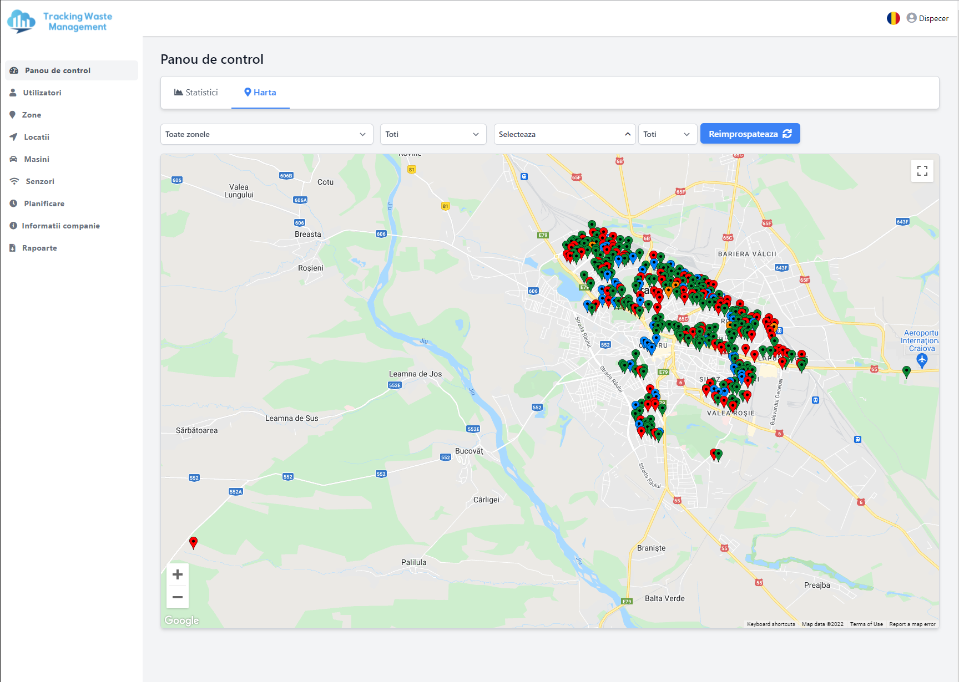Click the VALEA ROȘIE district label
The height and width of the screenshot is (682, 959).
pyautogui.click(x=731, y=413)
